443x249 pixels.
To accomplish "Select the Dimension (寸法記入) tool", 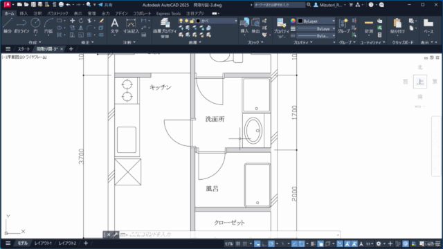I will pos(131,26).
